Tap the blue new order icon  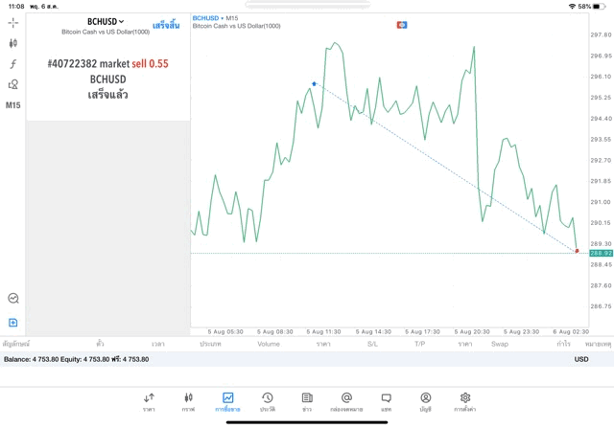pos(12,323)
